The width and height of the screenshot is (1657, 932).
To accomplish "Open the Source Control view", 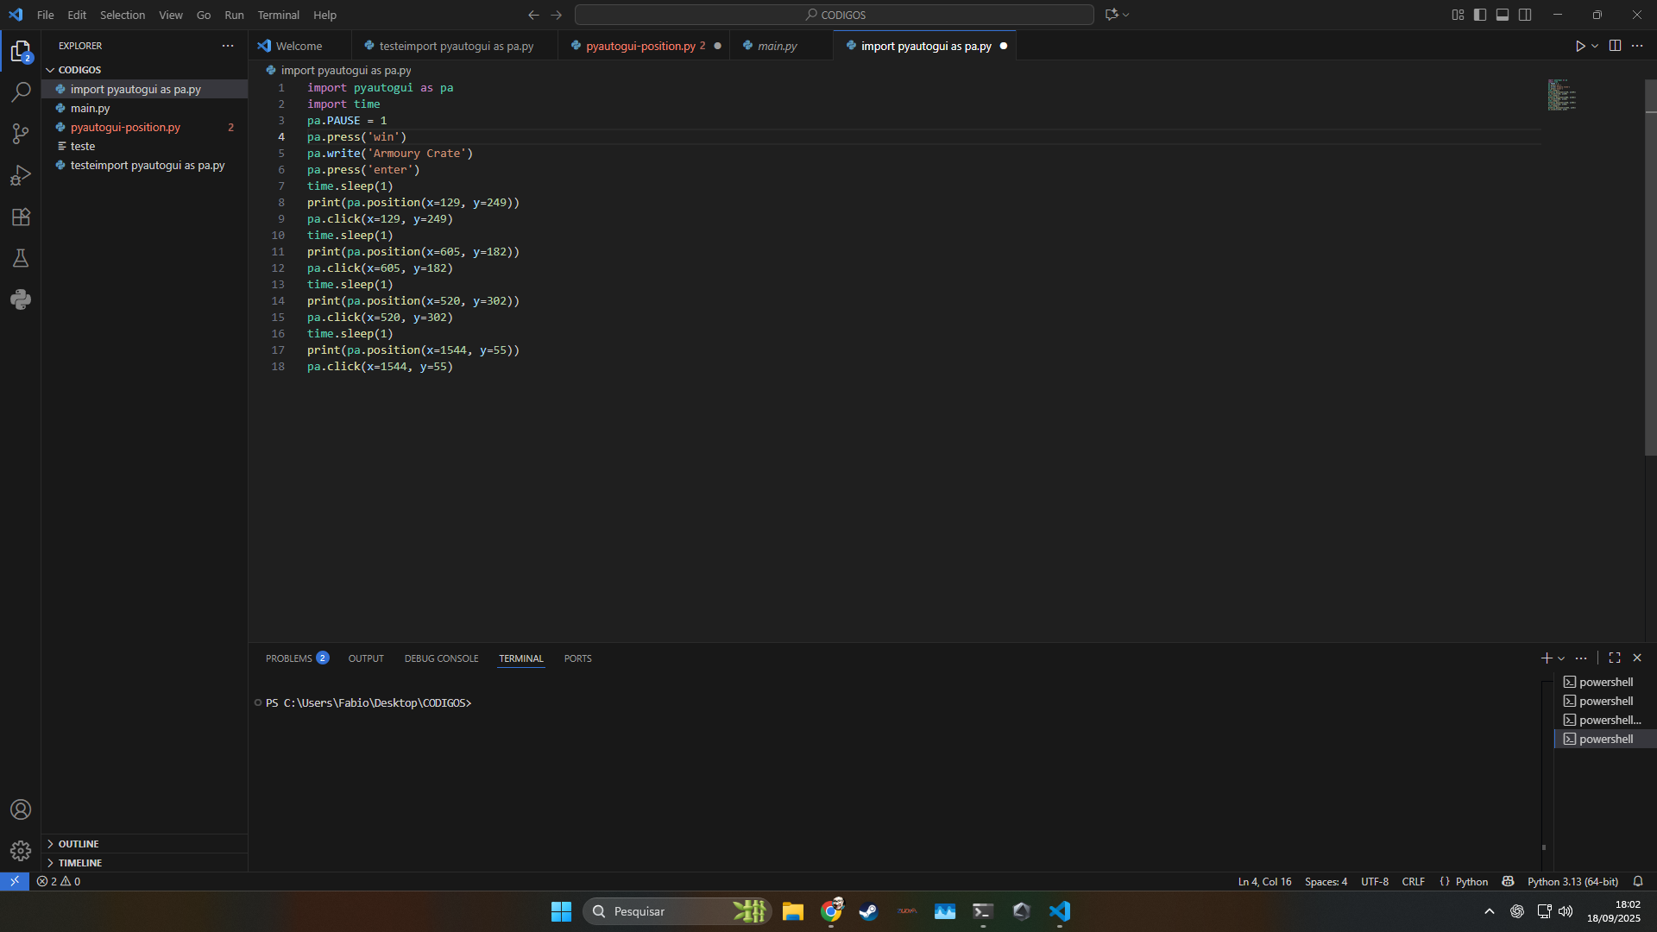I will click(21, 133).
